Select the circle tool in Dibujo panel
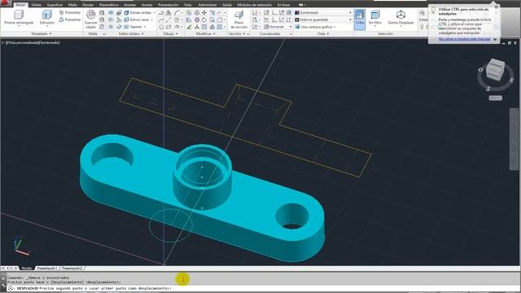The image size is (521, 293). [x=177, y=20]
